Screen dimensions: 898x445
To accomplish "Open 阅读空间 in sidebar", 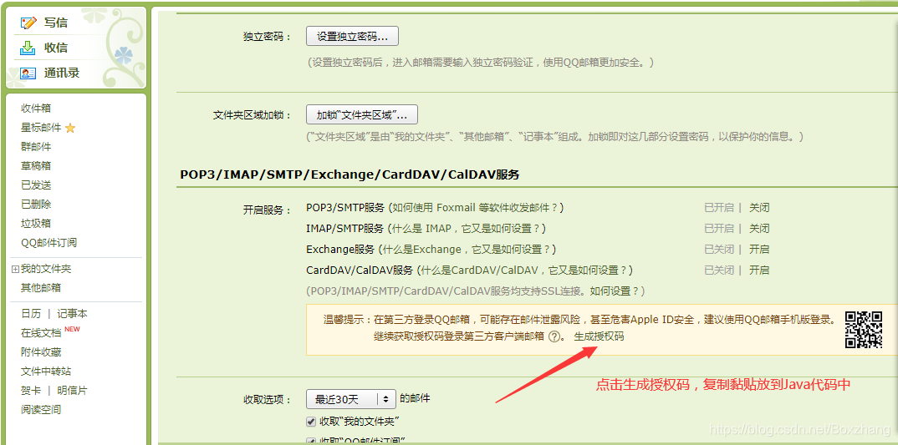I will click(41, 410).
